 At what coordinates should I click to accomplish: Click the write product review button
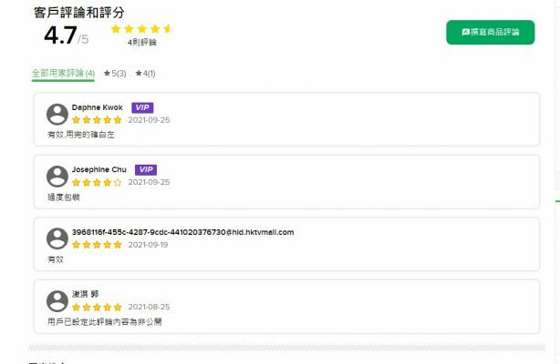[491, 32]
